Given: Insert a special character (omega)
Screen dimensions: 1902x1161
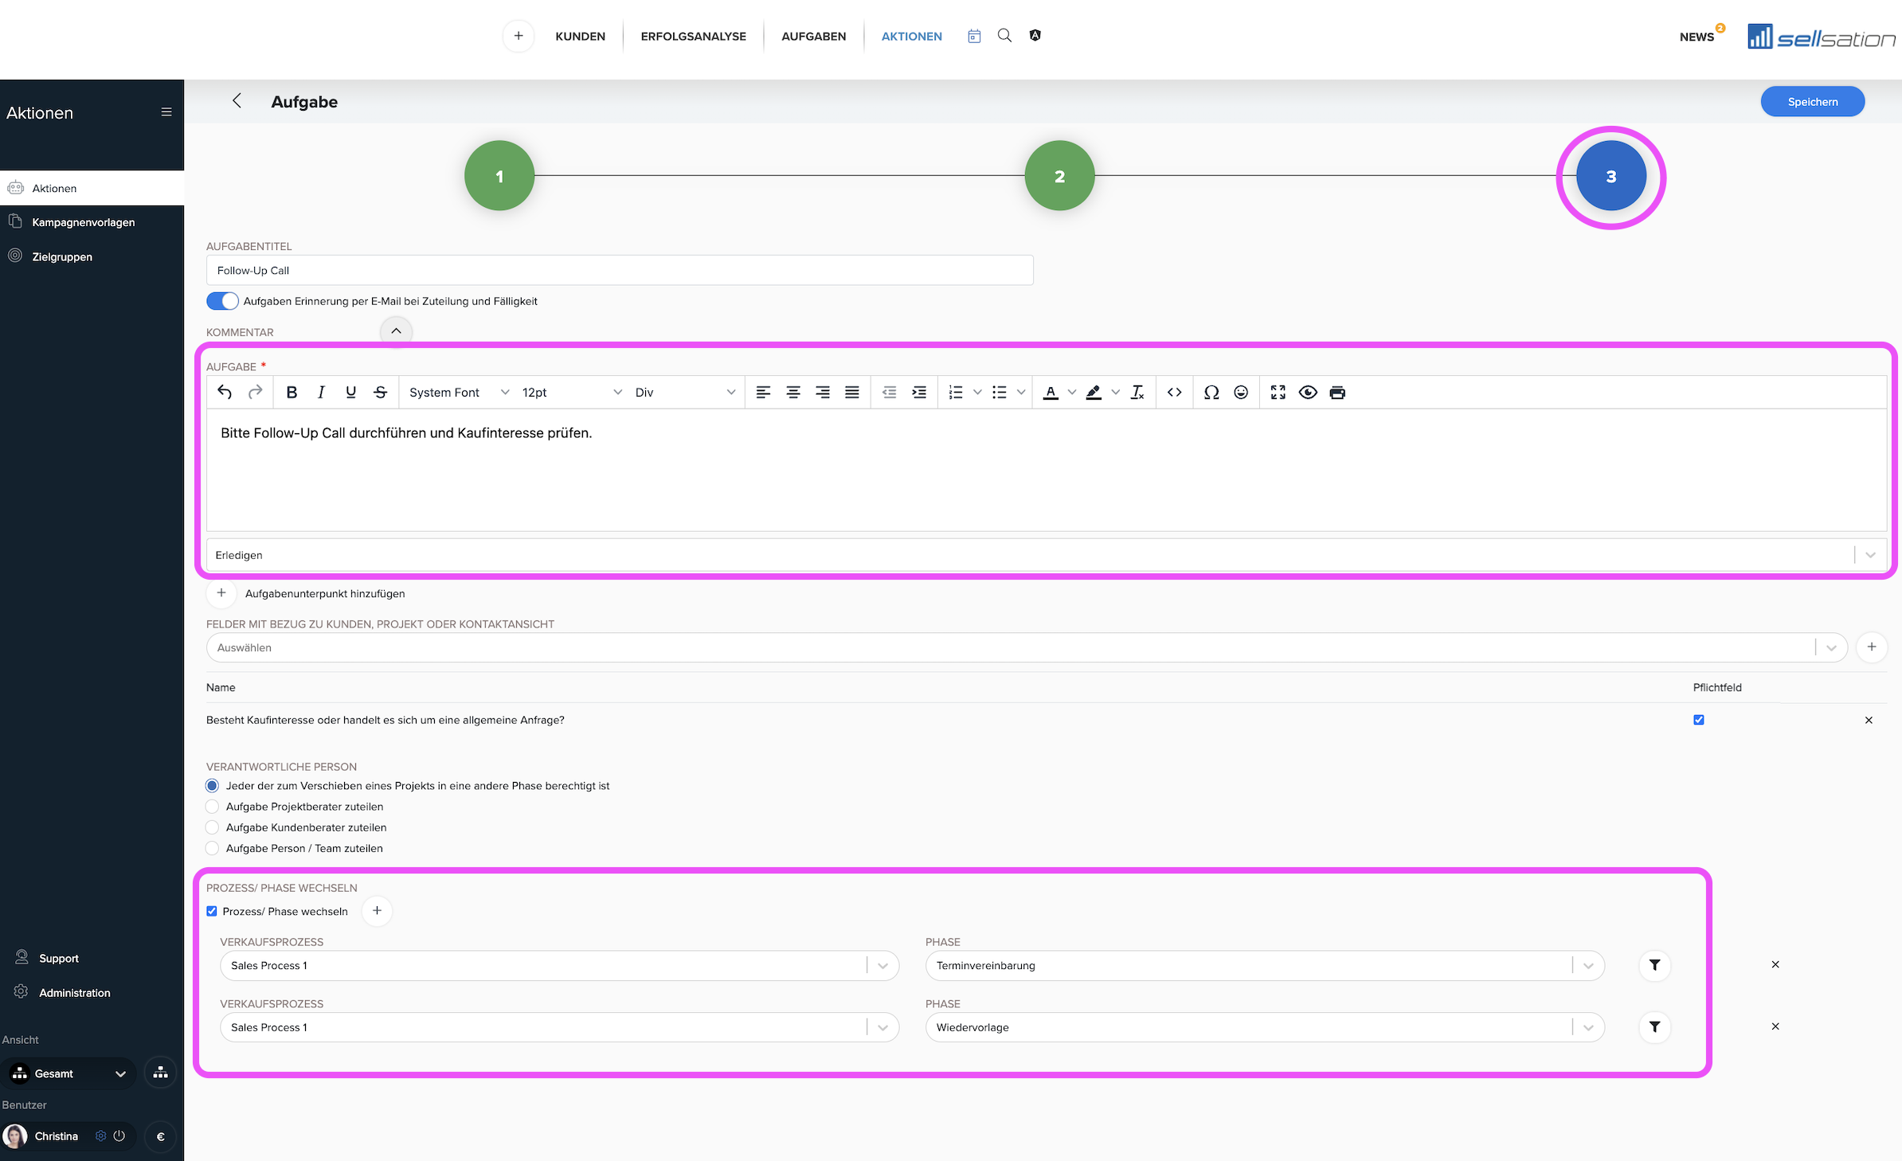Looking at the screenshot, I should (1211, 393).
